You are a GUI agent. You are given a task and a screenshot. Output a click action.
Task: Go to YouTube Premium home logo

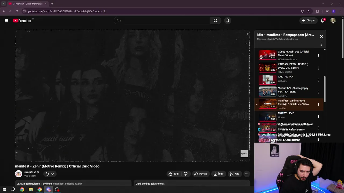[x=22, y=21]
